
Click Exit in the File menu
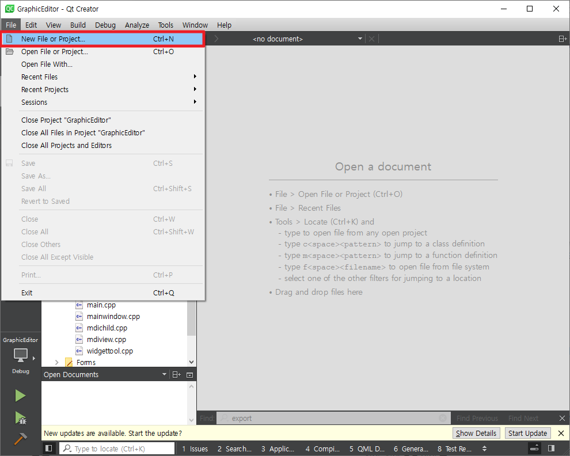(x=103, y=292)
